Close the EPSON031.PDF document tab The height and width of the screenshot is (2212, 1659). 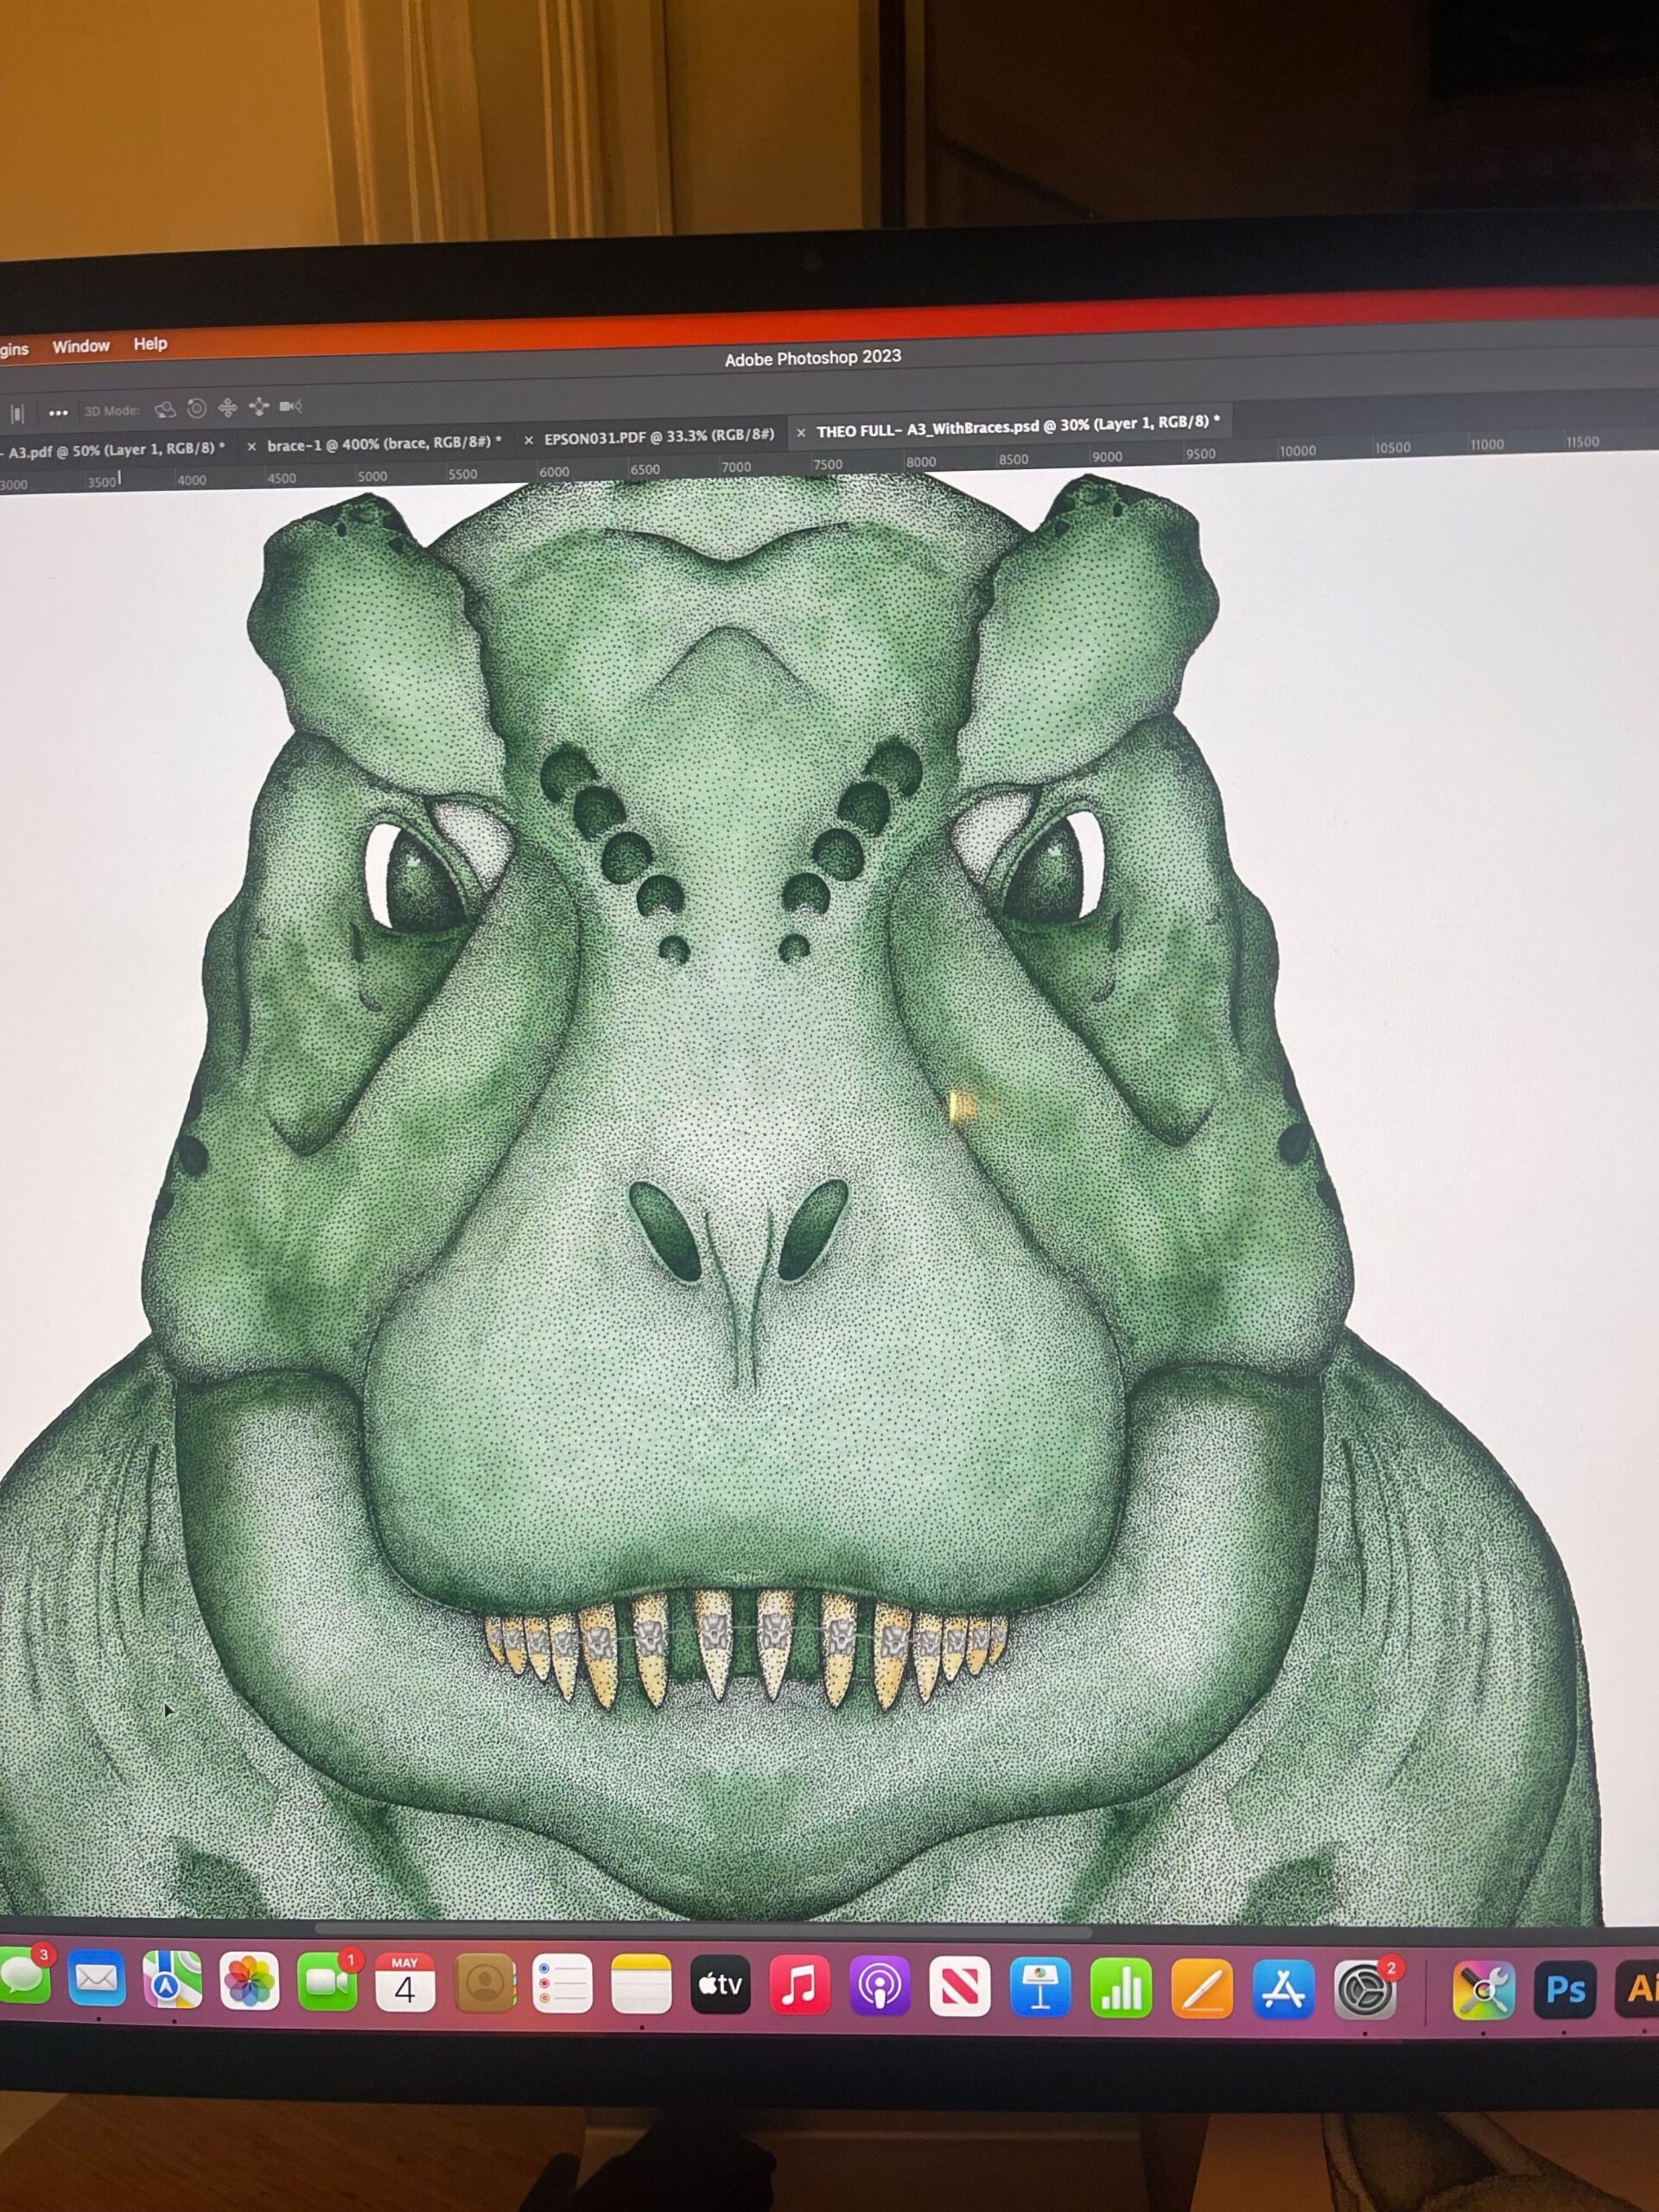click(x=528, y=440)
